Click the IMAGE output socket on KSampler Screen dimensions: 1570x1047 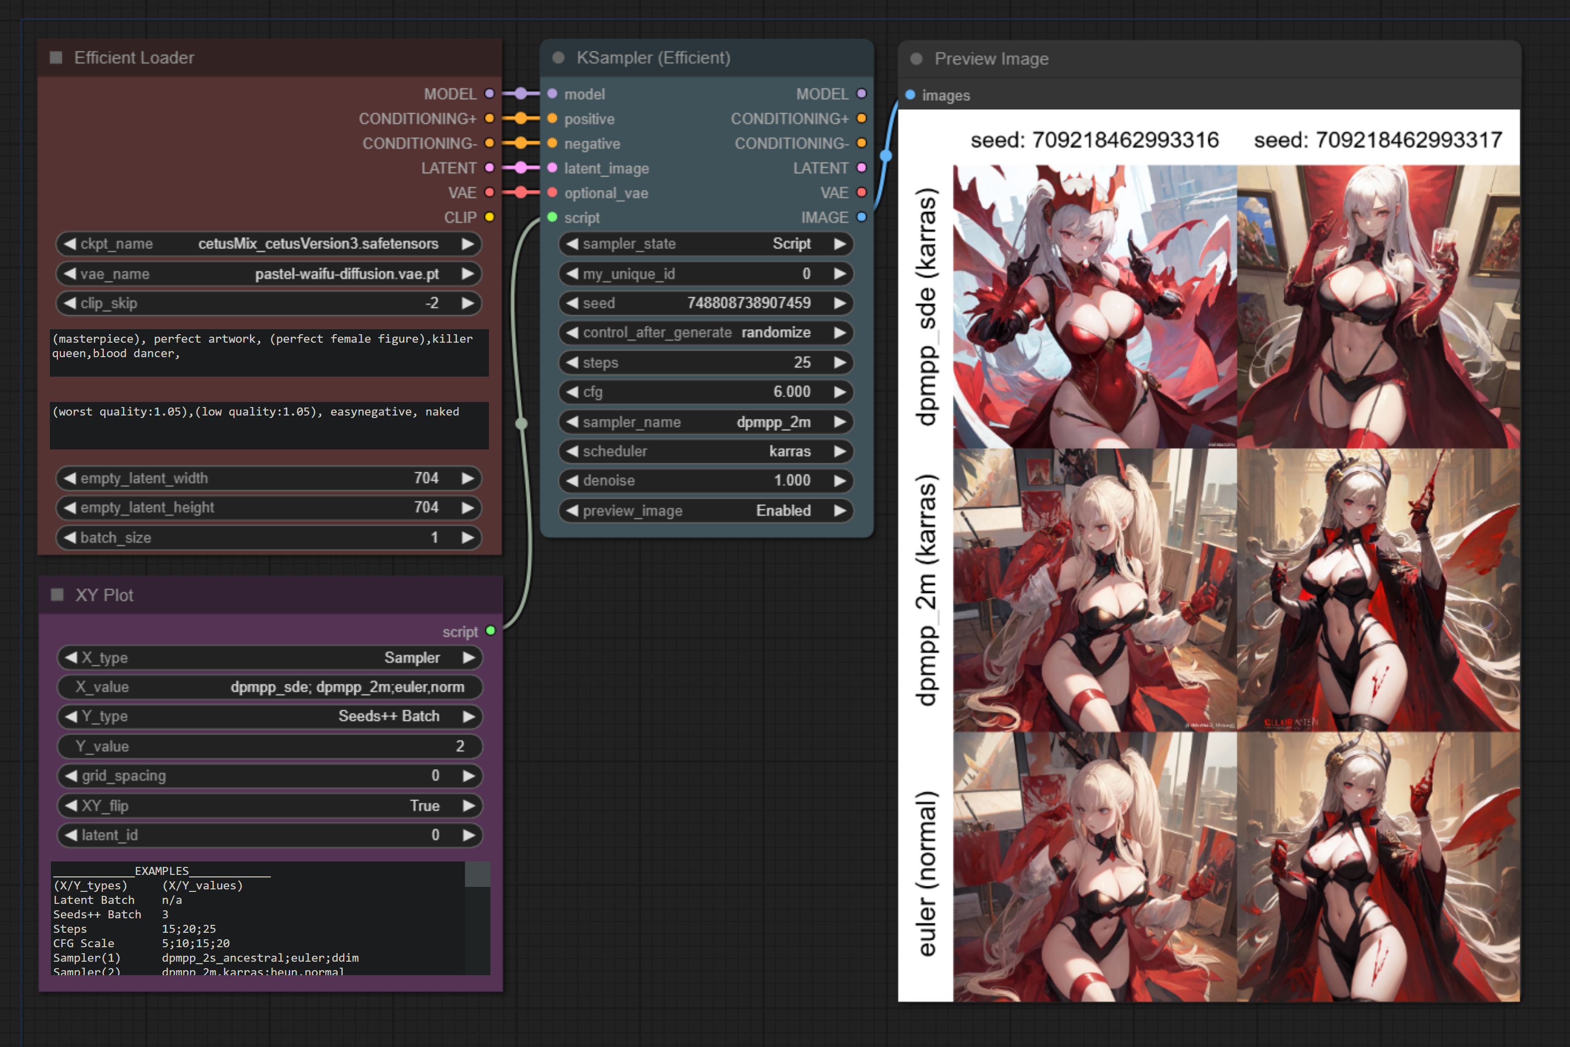(x=862, y=217)
